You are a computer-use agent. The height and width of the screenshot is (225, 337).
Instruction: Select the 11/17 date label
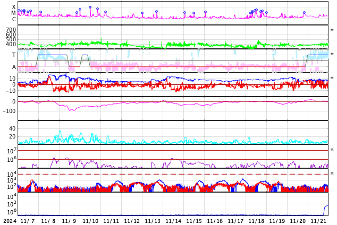point(236,221)
